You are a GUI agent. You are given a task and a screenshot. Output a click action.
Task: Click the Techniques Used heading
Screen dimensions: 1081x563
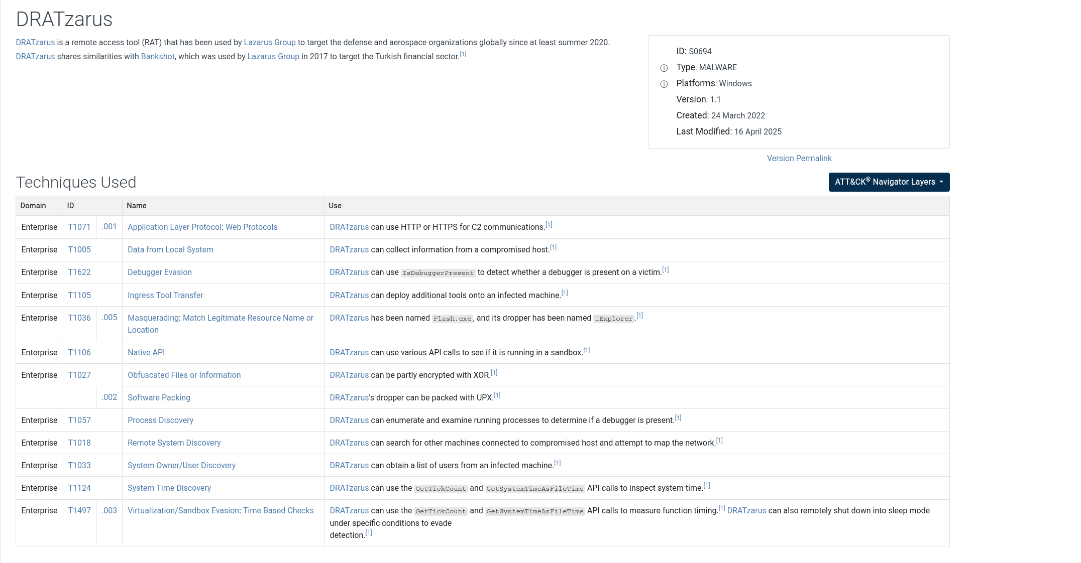[76, 182]
